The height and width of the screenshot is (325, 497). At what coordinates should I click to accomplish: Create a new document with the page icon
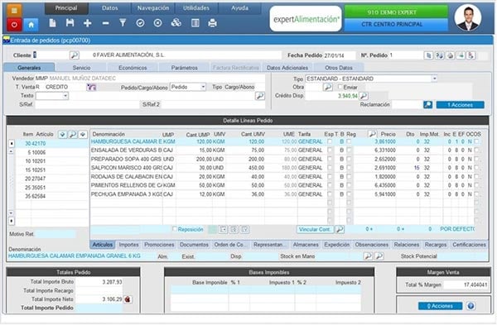pos(53,23)
